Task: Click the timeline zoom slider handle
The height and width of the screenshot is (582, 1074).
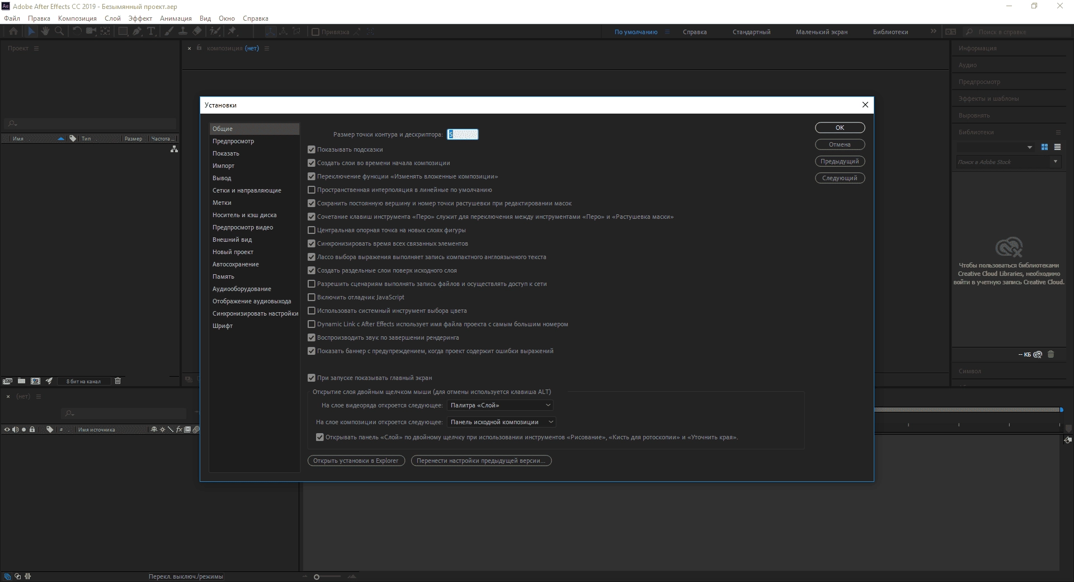Action: coord(317,576)
